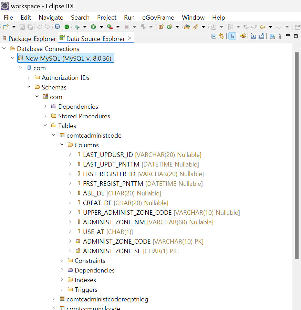The image size is (301, 310).
Task: Open the eGovFrame menu
Action: click(x=158, y=17)
